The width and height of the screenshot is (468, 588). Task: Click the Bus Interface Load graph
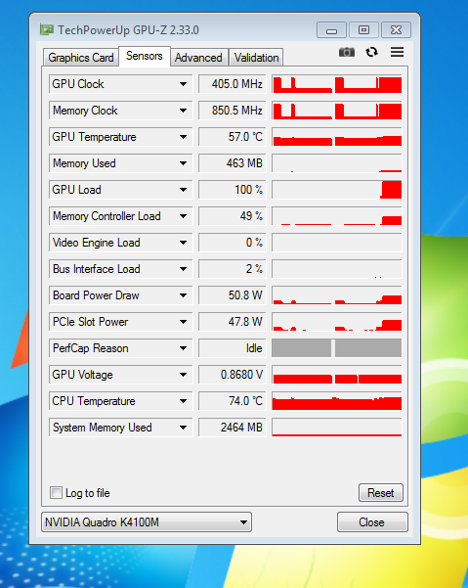coord(337,269)
